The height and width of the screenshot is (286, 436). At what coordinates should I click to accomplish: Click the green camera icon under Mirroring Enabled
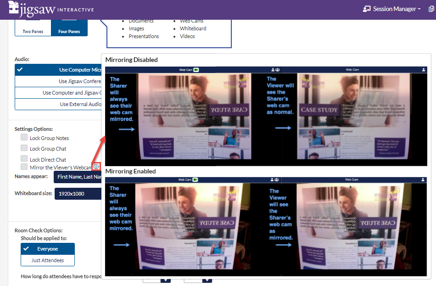pyautogui.click(x=196, y=180)
